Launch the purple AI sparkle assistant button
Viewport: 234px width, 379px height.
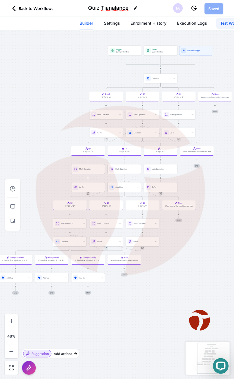pos(29,368)
